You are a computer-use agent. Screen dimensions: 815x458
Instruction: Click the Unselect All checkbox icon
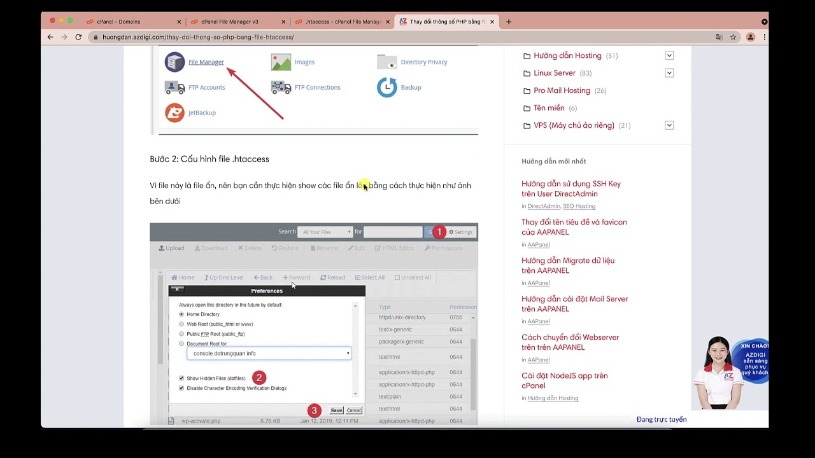[x=397, y=277]
